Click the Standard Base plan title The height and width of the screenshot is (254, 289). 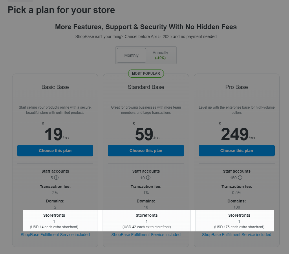click(x=146, y=87)
